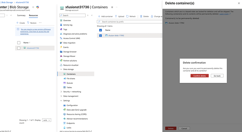This screenshot has height=132, width=242.
Task: Focus Search containers by prefix field
Action: 130,22
